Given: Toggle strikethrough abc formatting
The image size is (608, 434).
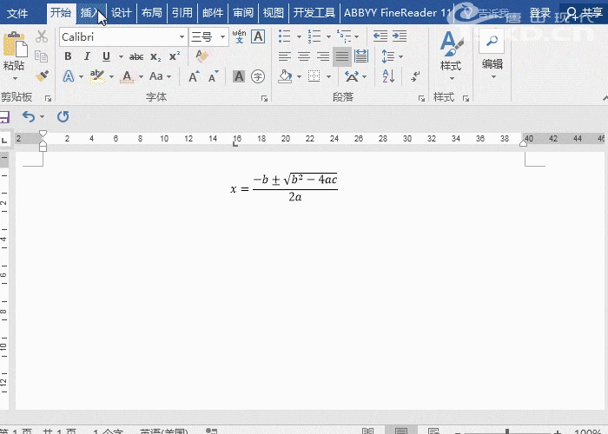Looking at the screenshot, I should [x=136, y=57].
